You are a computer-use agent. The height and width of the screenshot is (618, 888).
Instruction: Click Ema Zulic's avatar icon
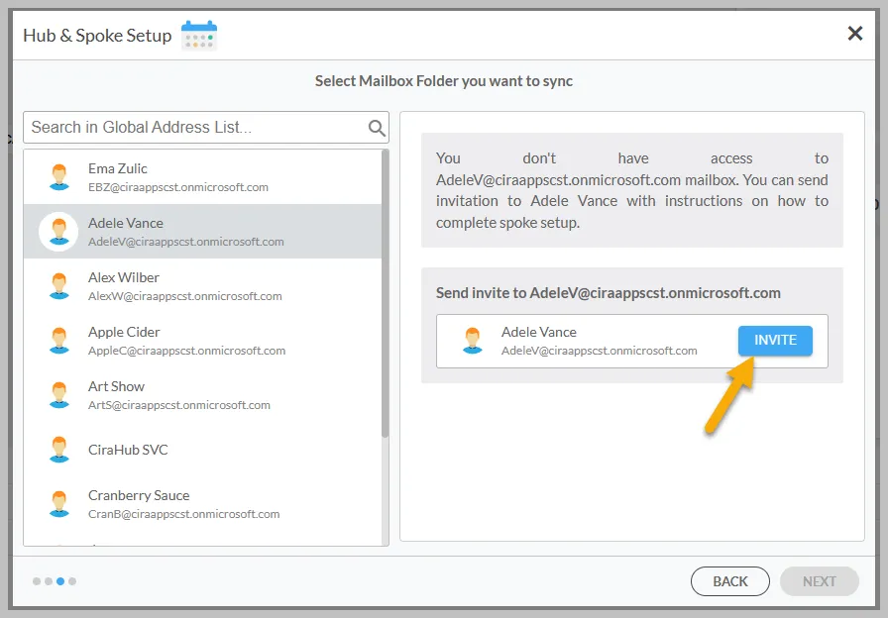click(58, 177)
